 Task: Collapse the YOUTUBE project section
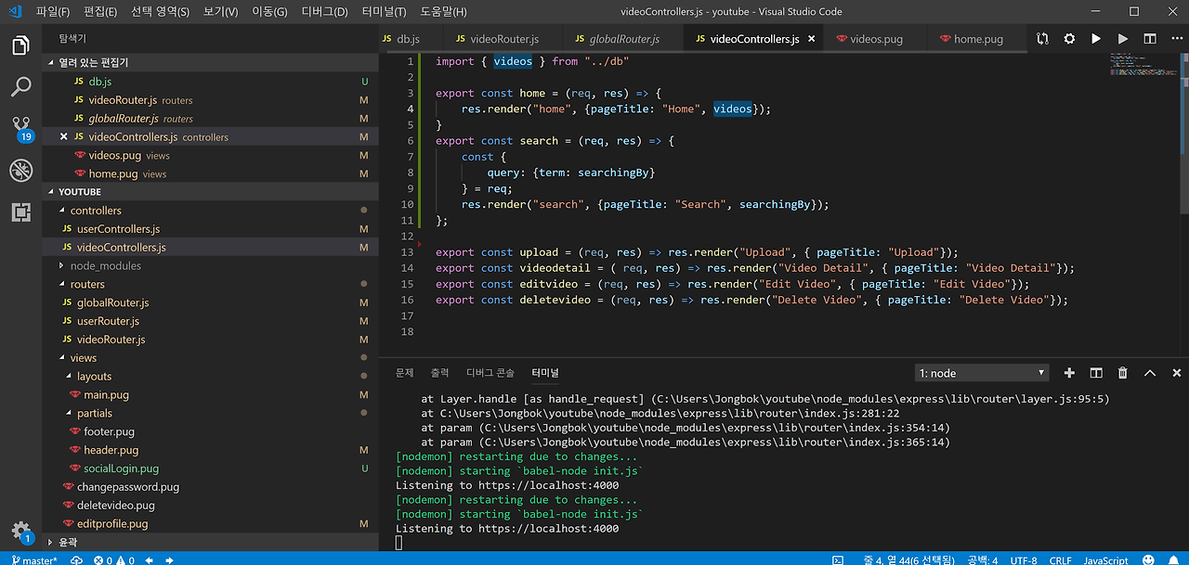pyautogui.click(x=80, y=192)
